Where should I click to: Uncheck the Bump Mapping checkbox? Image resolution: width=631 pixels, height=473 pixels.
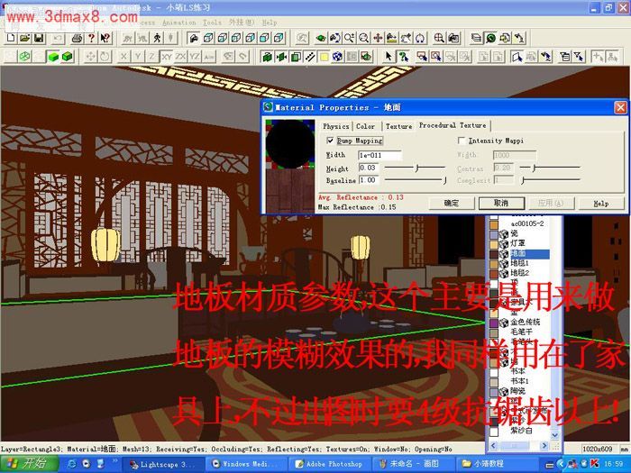coord(330,141)
